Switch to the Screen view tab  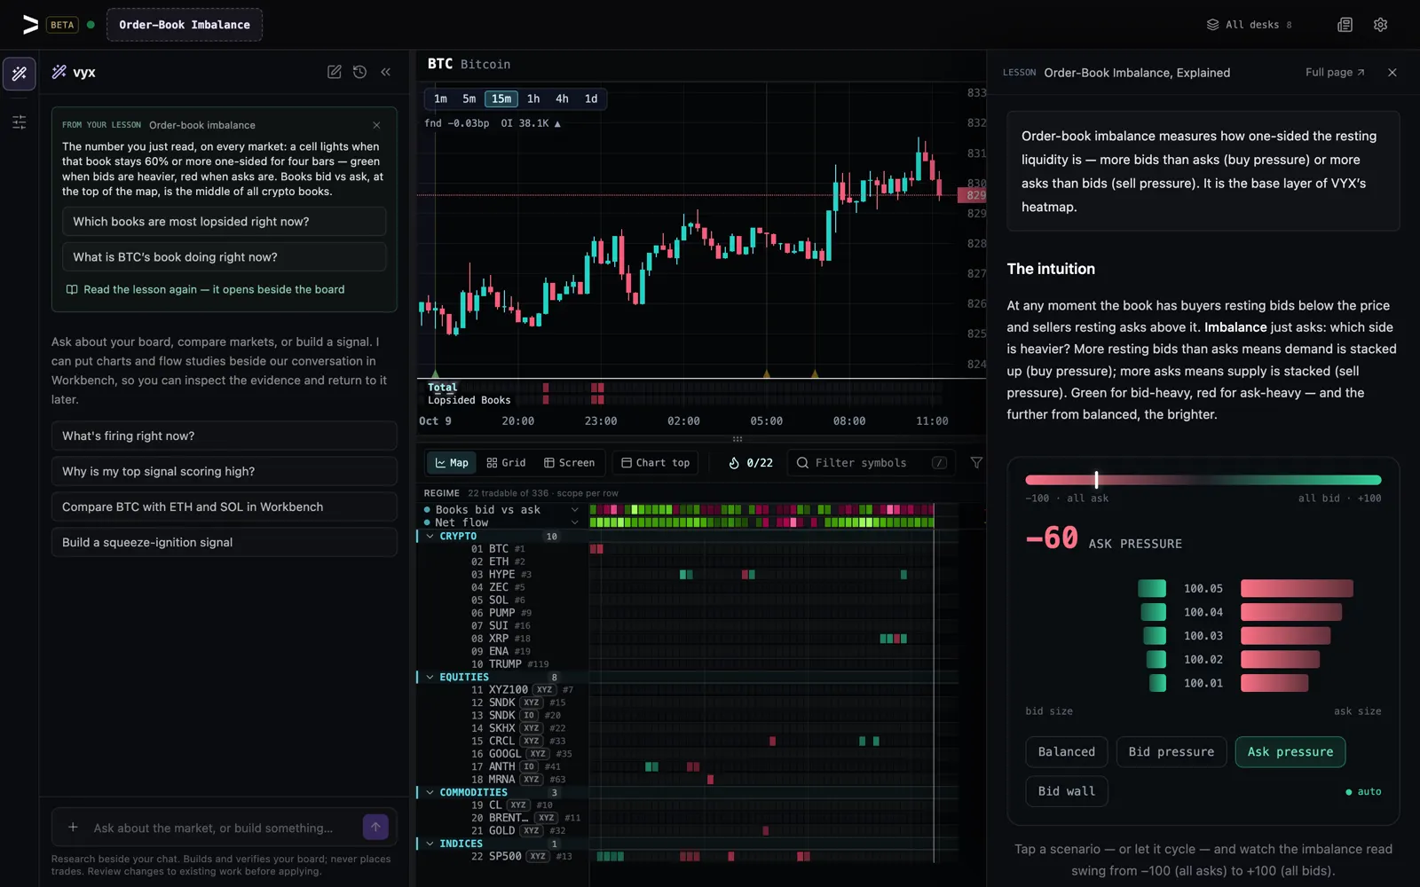pyautogui.click(x=570, y=463)
